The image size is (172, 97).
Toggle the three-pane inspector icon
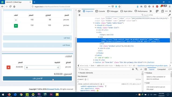tap(146, 69)
